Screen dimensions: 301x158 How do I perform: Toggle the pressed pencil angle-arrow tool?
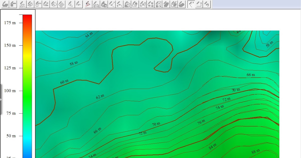191,4
